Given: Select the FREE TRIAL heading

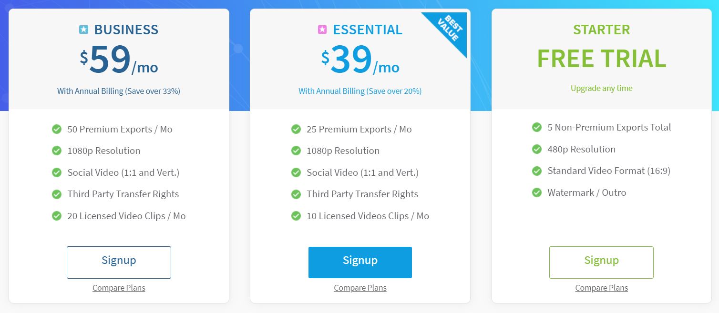Looking at the screenshot, I should 601,59.
